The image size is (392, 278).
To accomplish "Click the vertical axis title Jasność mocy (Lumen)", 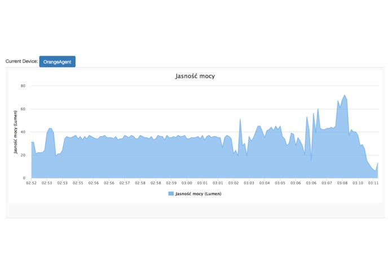I will pyautogui.click(x=15, y=132).
